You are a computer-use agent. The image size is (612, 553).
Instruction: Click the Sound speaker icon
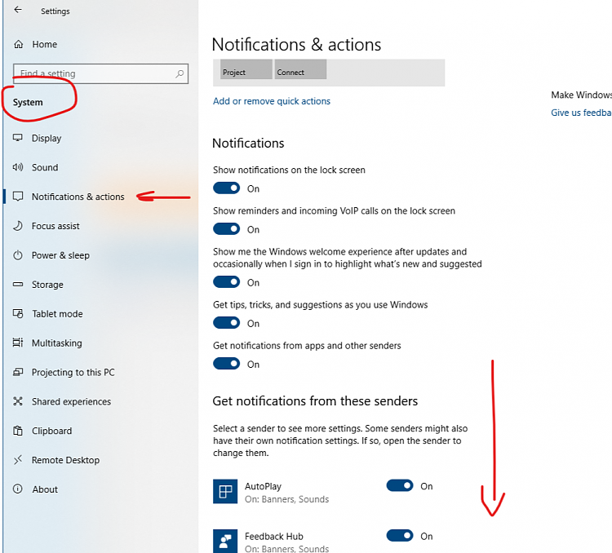pos(18,167)
